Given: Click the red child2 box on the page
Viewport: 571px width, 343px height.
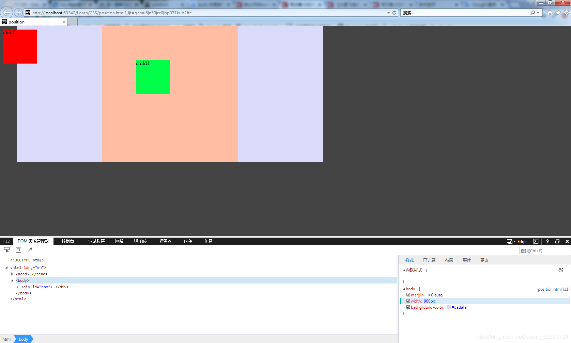Looking at the screenshot, I should pos(20,47).
